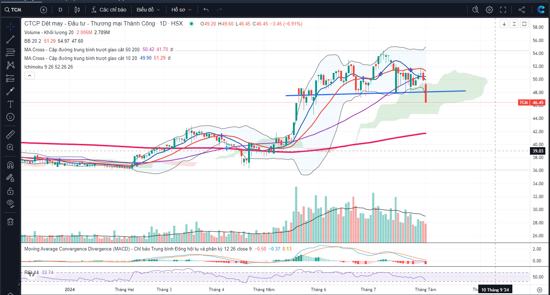550x295 pixels.
Task: Click the Tháng 6 time axis label
Action: coord(318,290)
